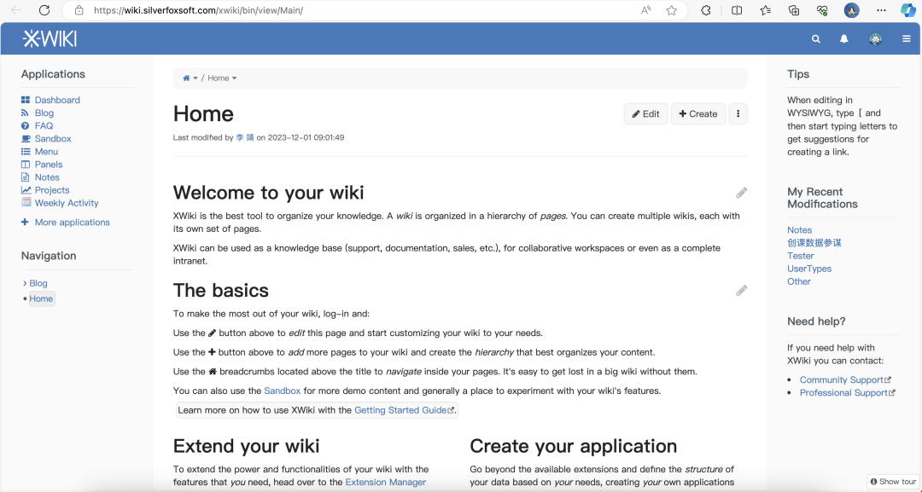Click the Edit button
The height and width of the screenshot is (492, 922).
[x=645, y=114]
